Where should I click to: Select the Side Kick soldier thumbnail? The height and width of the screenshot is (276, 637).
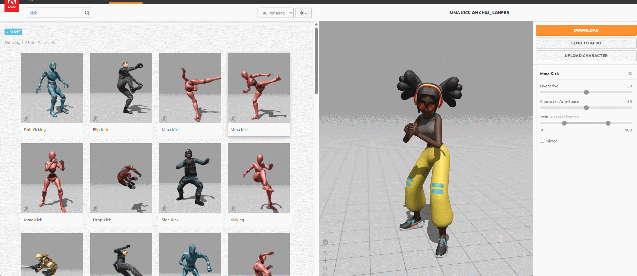click(190, 178)
